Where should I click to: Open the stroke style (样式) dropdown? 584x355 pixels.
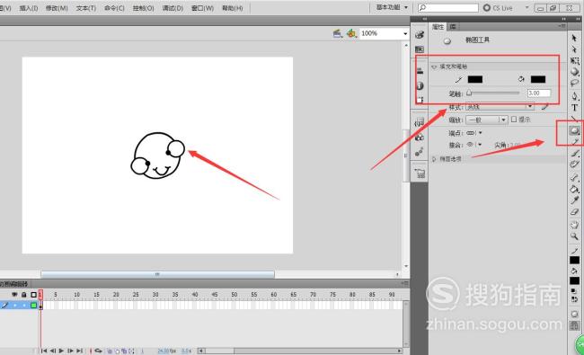point(500,107)
